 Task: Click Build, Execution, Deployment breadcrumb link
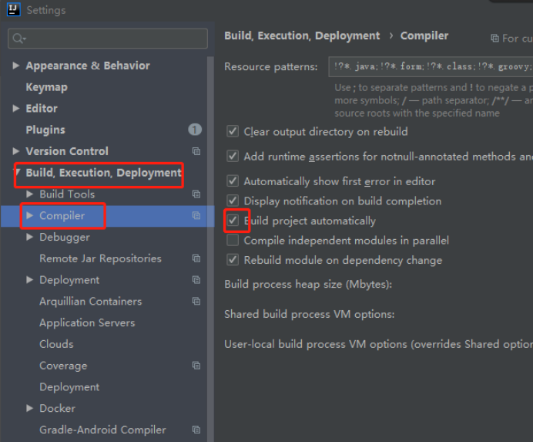(x=302, y=35)
